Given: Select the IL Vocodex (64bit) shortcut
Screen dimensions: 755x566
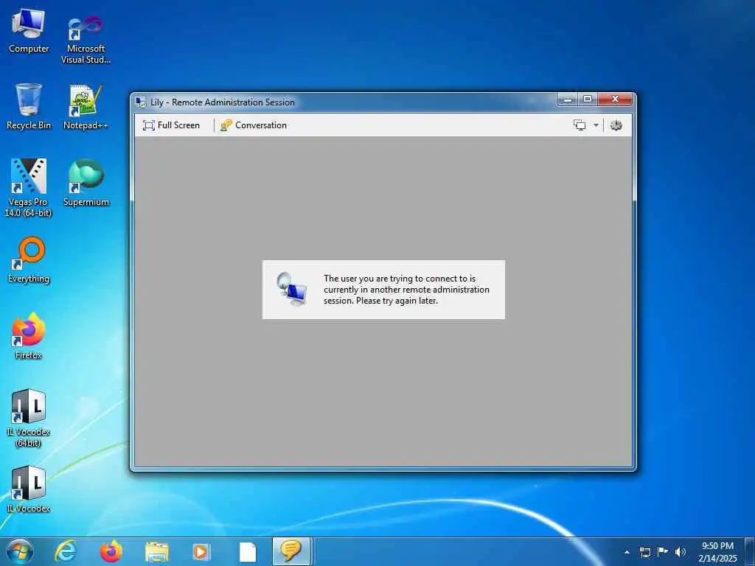Looking at the screenshot, I should click(x=29, y=419).
